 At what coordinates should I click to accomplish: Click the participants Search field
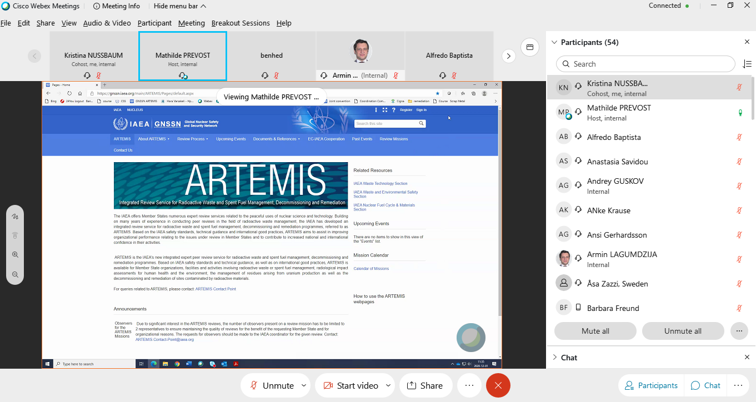(x=644, y=63)
